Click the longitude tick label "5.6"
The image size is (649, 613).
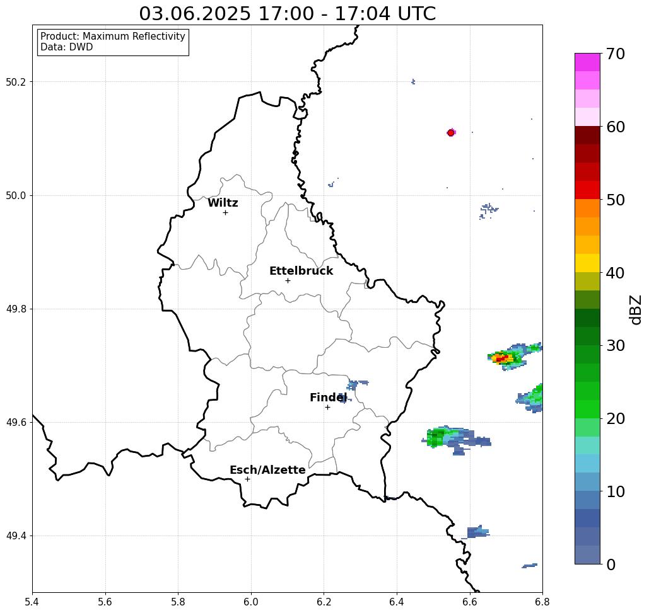pyautogui.click(x=105, y=602)
